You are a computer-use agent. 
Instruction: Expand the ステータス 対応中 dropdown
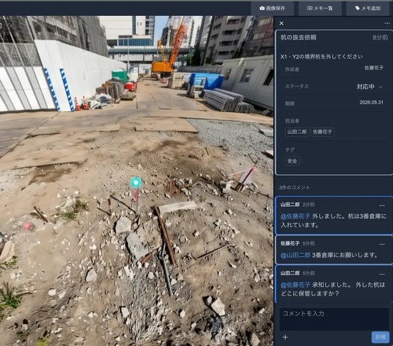[x=370, y=86]
